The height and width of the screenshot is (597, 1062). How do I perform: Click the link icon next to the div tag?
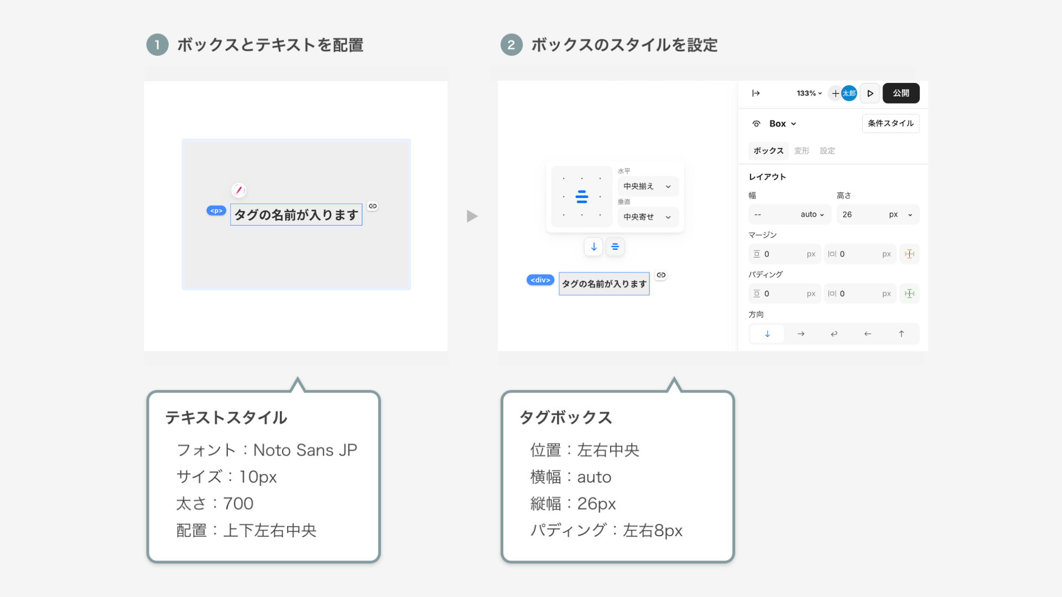coord(661,275)
